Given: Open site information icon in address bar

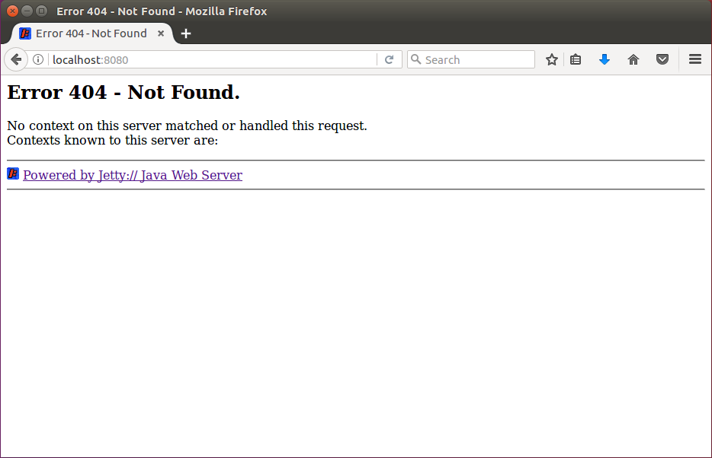Looking at the screenshot, I should pyautogui.click(x=38, y=59).
